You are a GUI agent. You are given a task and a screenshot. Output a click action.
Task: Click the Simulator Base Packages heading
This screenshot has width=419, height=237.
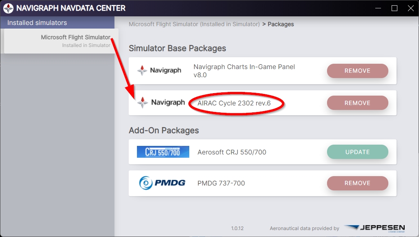(177, 48)
